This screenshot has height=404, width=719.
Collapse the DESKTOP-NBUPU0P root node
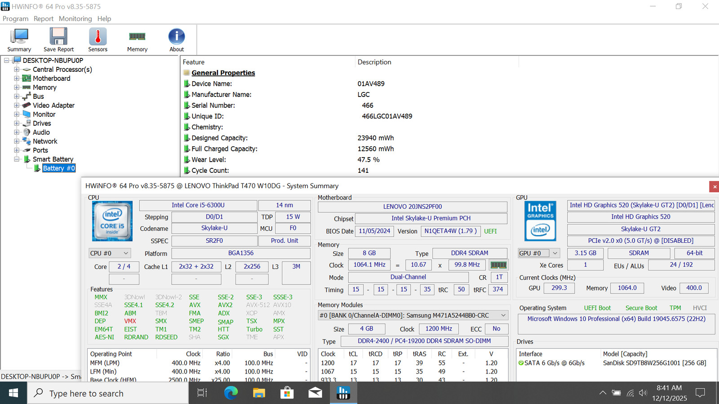pyautogui.click(x=7, y=61)
